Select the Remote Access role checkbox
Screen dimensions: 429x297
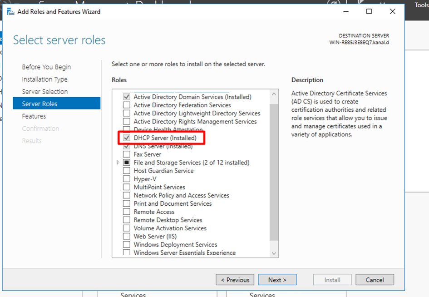[x=127, y=212]
